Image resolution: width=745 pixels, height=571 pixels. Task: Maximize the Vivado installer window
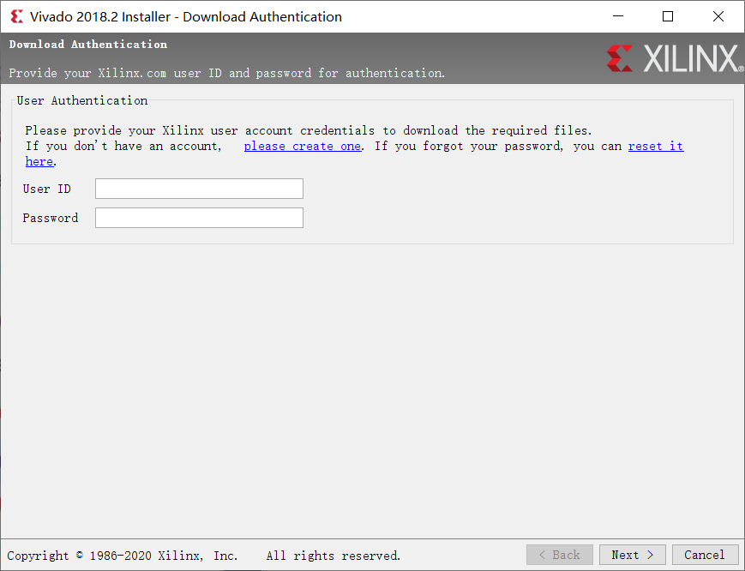[x=668, y=16]
